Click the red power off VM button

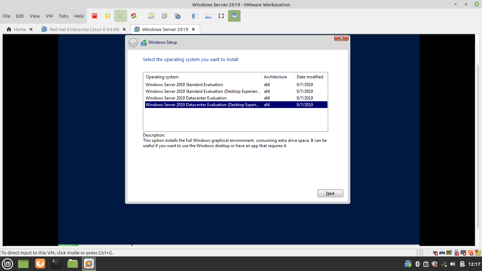(x=95, y=16)
